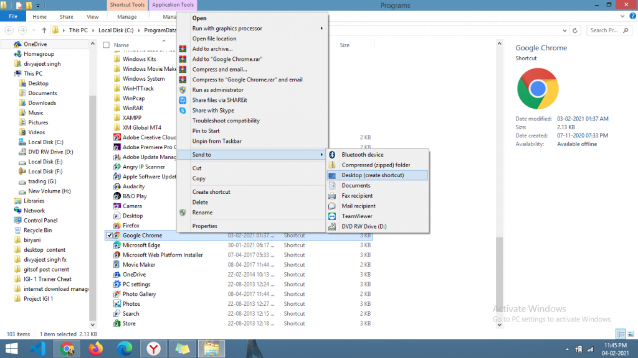Select Downloads in the navigation pane
This screenshot has height=358, width=638.
tap(42, 103)
